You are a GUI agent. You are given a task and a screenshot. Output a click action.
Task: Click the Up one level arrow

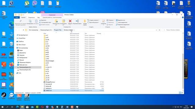(23, 30)
